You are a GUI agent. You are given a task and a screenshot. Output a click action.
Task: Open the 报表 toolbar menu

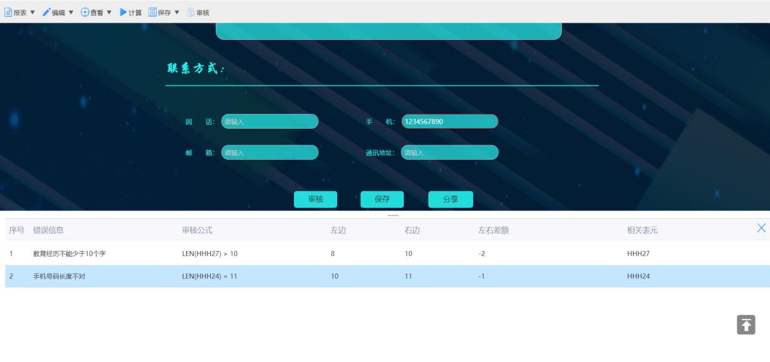(x=19, y=13)
